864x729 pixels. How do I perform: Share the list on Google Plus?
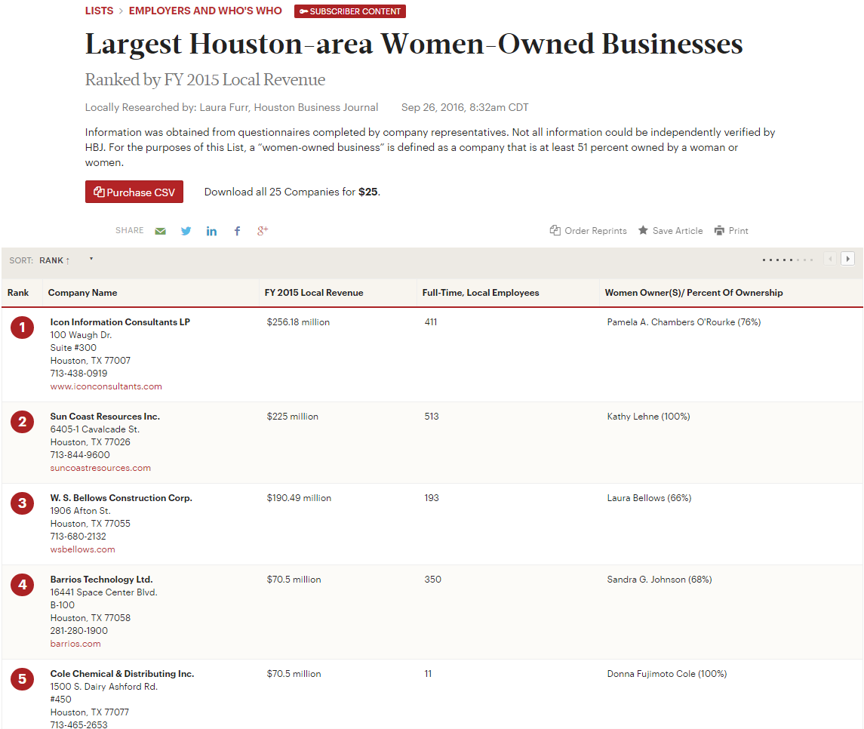click(x=263, y=231)
